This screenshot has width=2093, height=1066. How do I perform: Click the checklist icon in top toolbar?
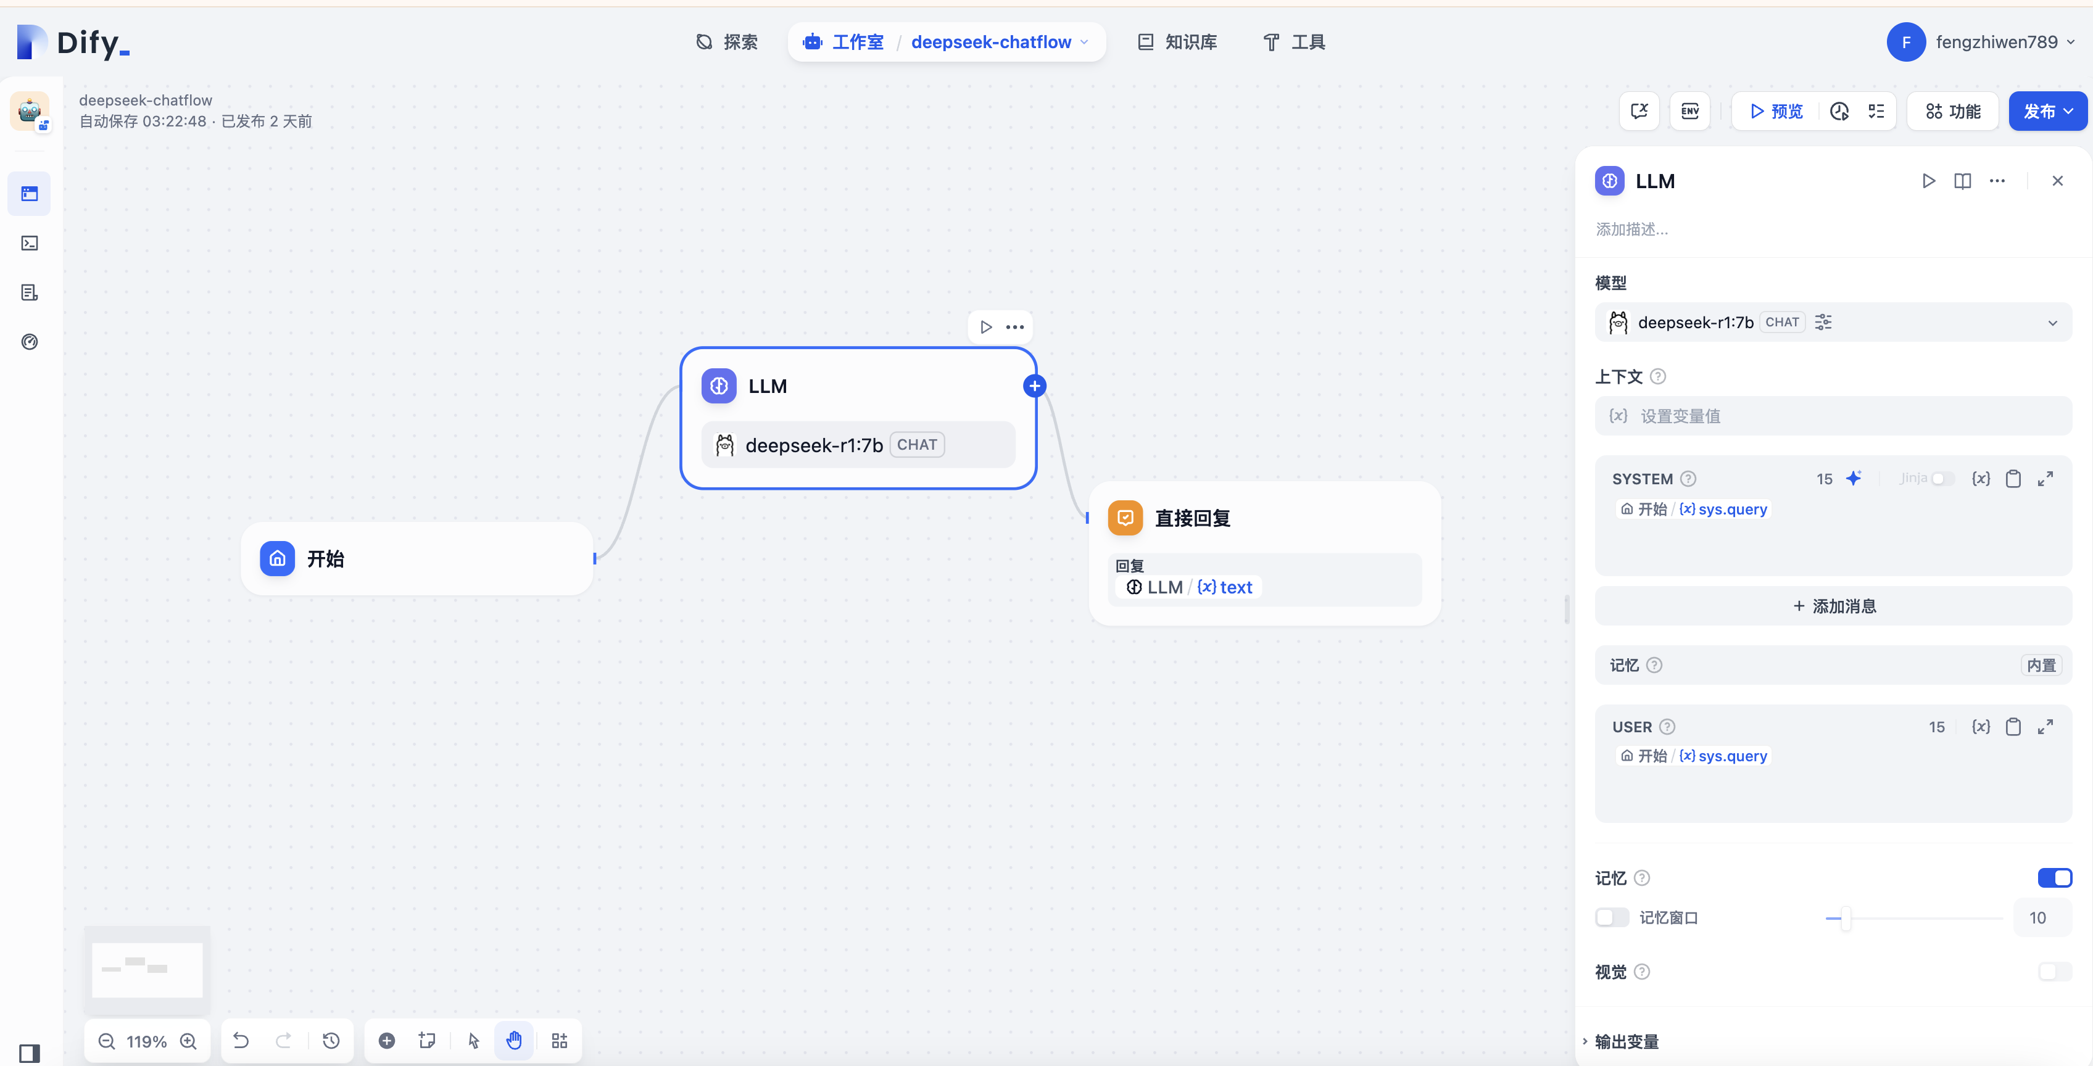point(1876,111)
